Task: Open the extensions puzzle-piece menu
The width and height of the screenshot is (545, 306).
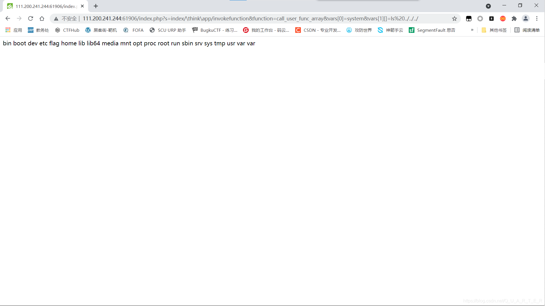Action: [x=514, y=18]
